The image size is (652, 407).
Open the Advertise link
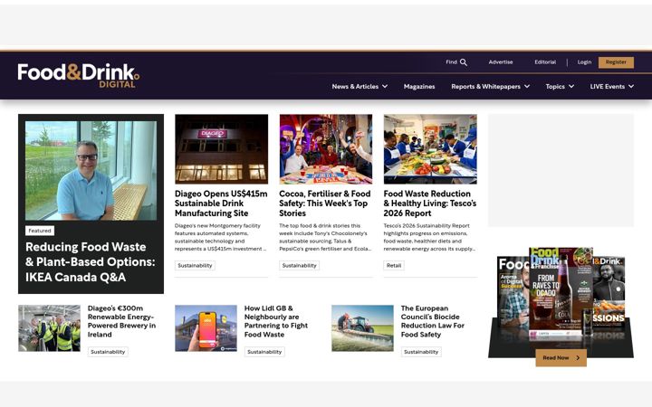point(501,62)
